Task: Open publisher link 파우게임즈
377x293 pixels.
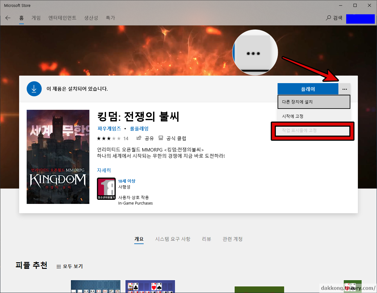Action: pyautogui.click(x=109, y=129)
